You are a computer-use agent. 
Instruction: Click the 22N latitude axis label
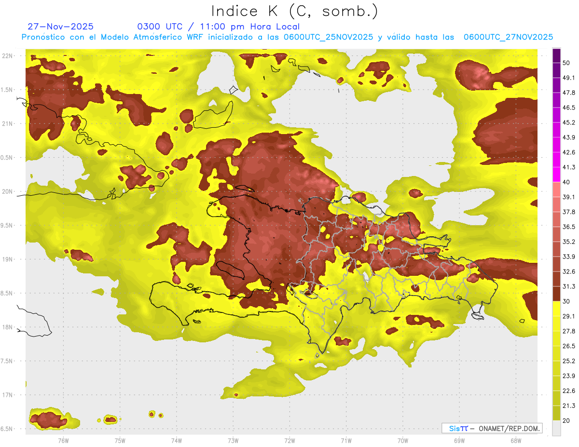pyautogui.click(x=7, y=56)
